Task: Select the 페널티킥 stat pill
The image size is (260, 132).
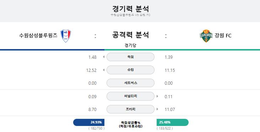Action: click(130, 96)
